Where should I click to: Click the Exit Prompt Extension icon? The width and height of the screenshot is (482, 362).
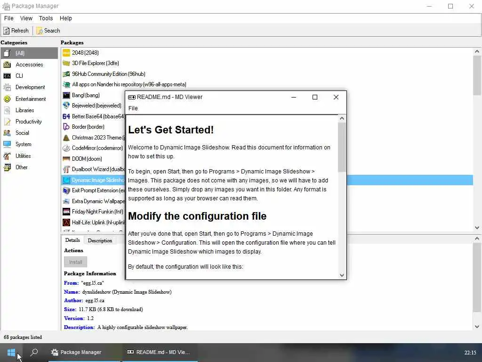tap(66, 190)
